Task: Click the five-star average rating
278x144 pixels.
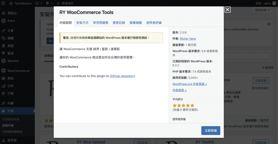Action: click(183, 105)
